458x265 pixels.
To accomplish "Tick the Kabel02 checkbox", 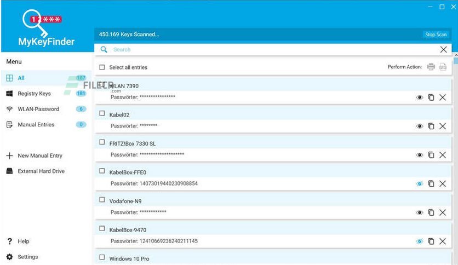I will point(102,113).
